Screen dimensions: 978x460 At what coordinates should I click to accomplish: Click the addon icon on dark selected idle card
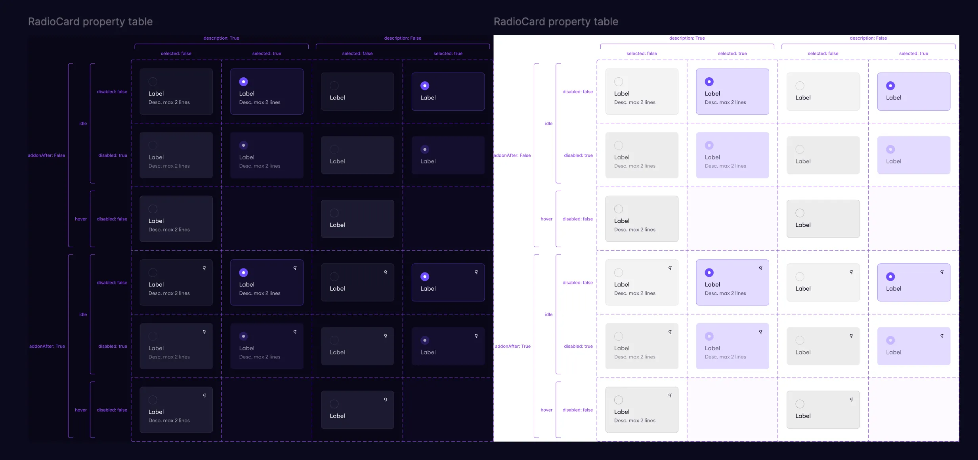295,268
